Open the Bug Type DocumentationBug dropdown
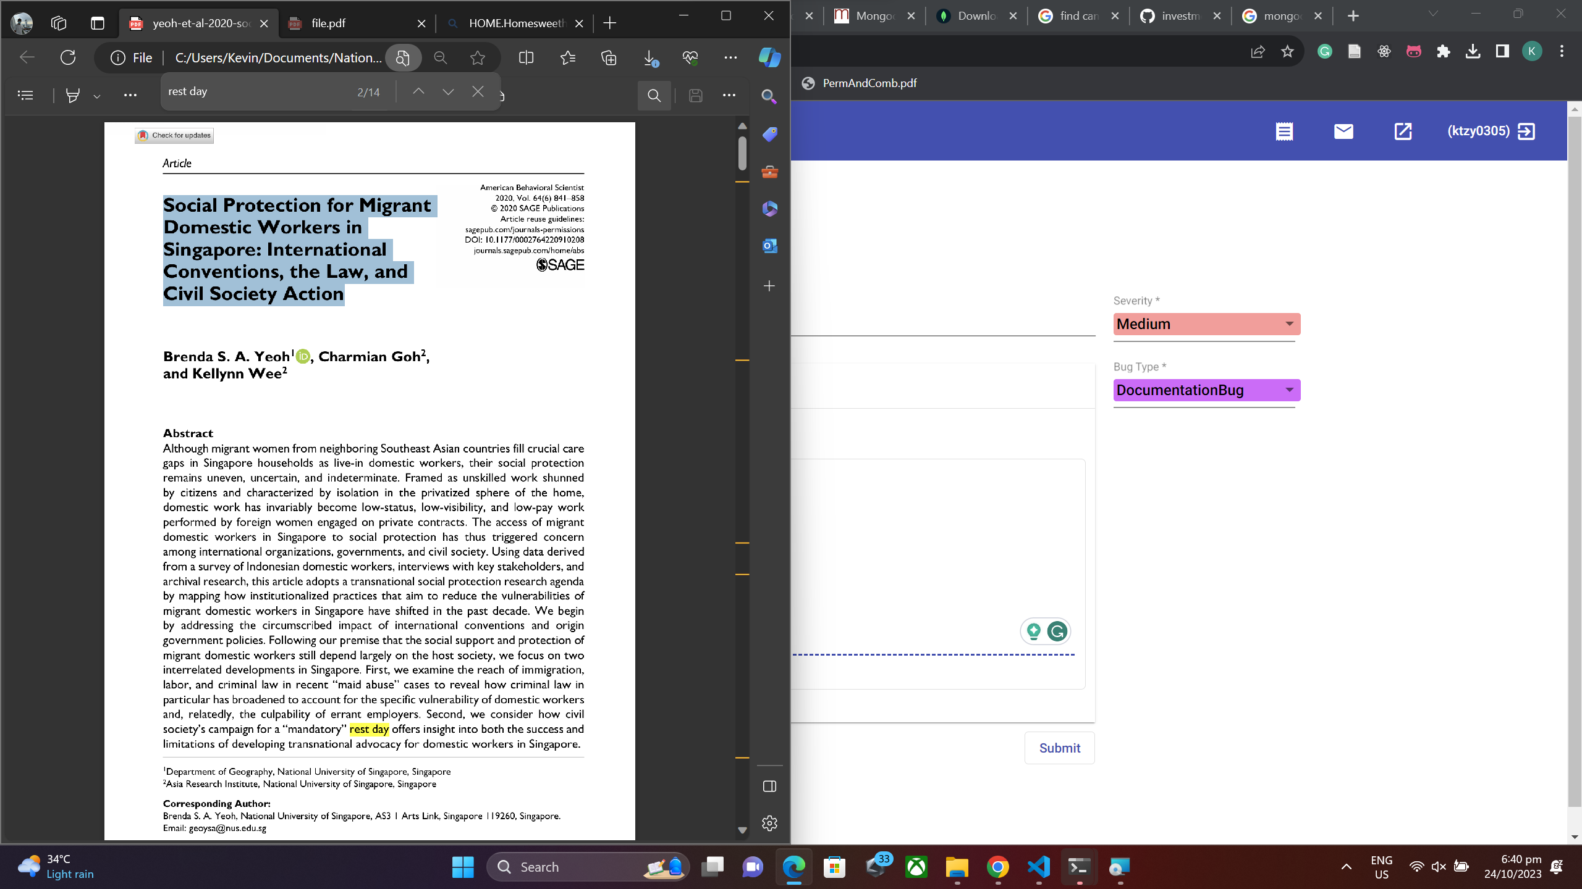Viewport: 1582px width, 889px height. point(1206,390)
